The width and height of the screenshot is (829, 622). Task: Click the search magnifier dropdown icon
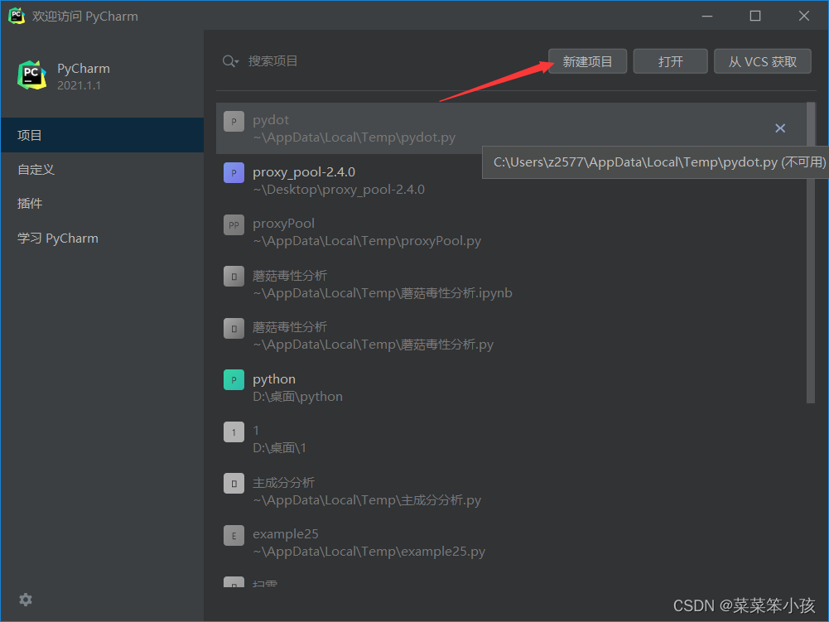click(x=230, y=61)
